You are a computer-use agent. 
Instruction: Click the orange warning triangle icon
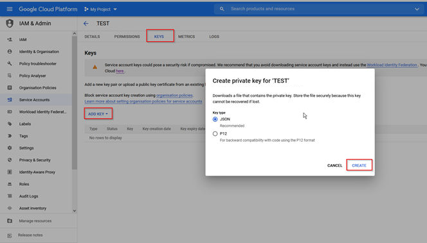click(95, 67)
